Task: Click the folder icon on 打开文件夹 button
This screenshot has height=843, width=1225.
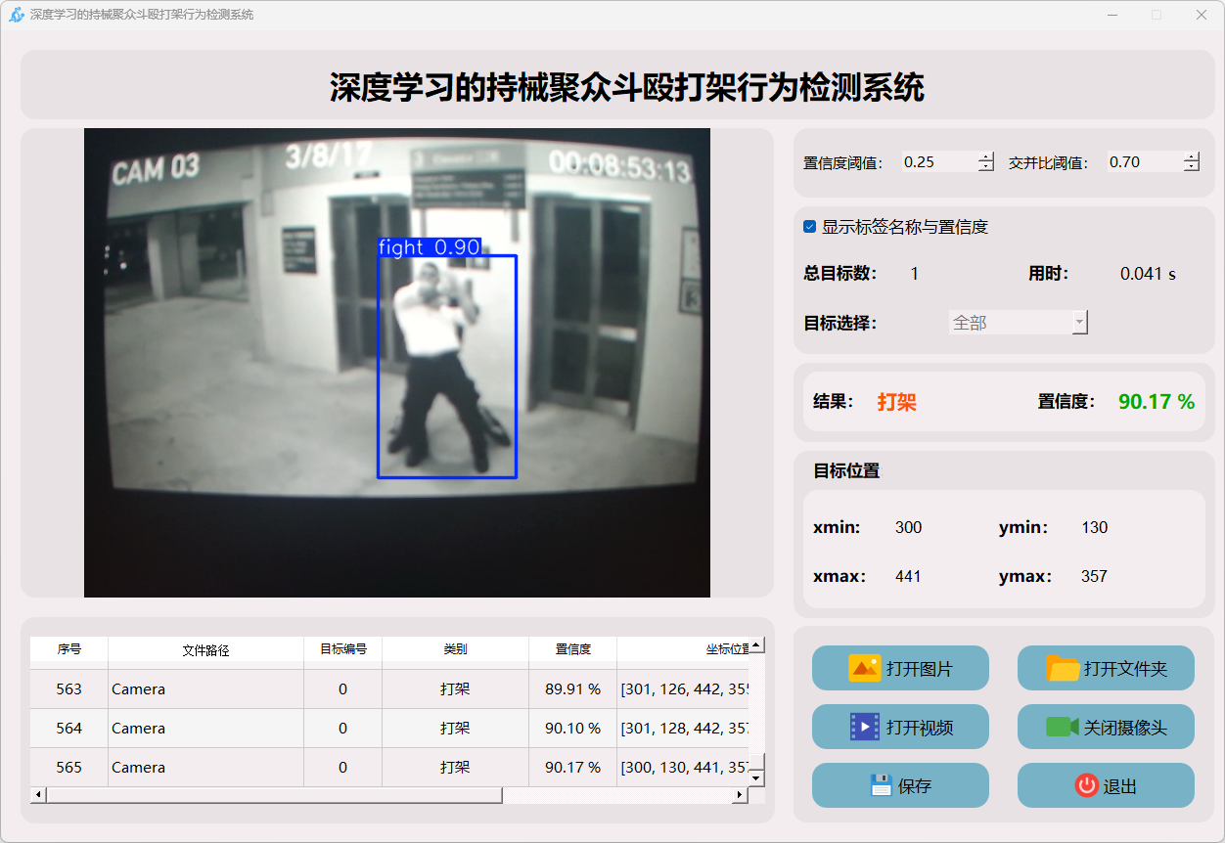Action: (1063, 669)
